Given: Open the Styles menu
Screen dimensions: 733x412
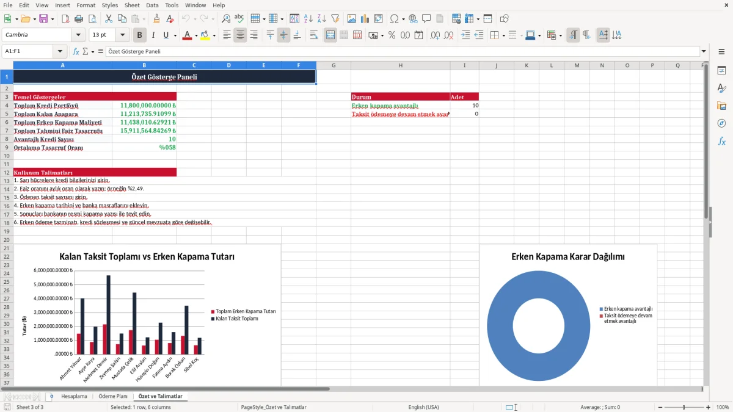Looking at the screenshot, I should (x=110, y=5).
